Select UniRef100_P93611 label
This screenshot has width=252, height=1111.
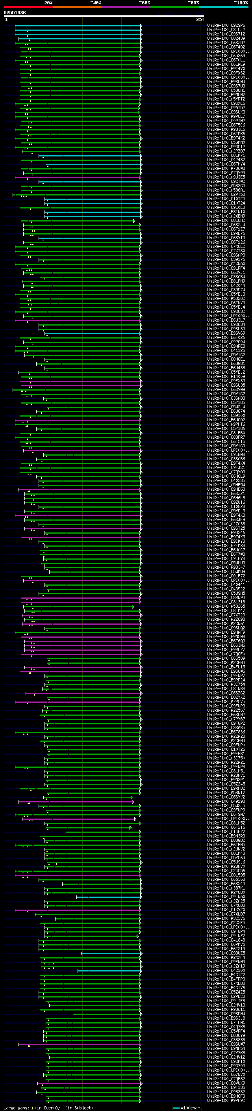(226, 1009)
